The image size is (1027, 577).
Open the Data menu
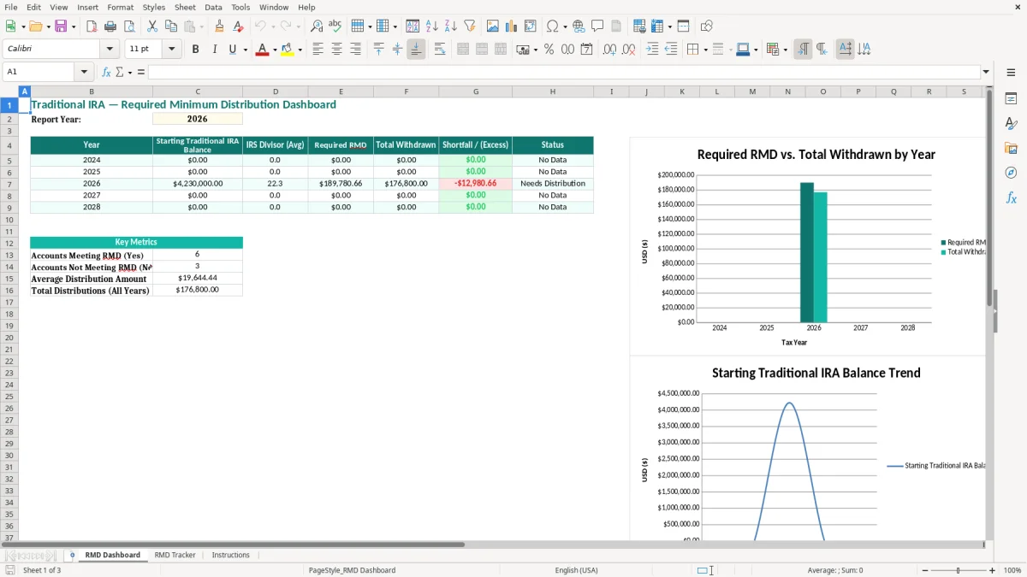point(213,7)
